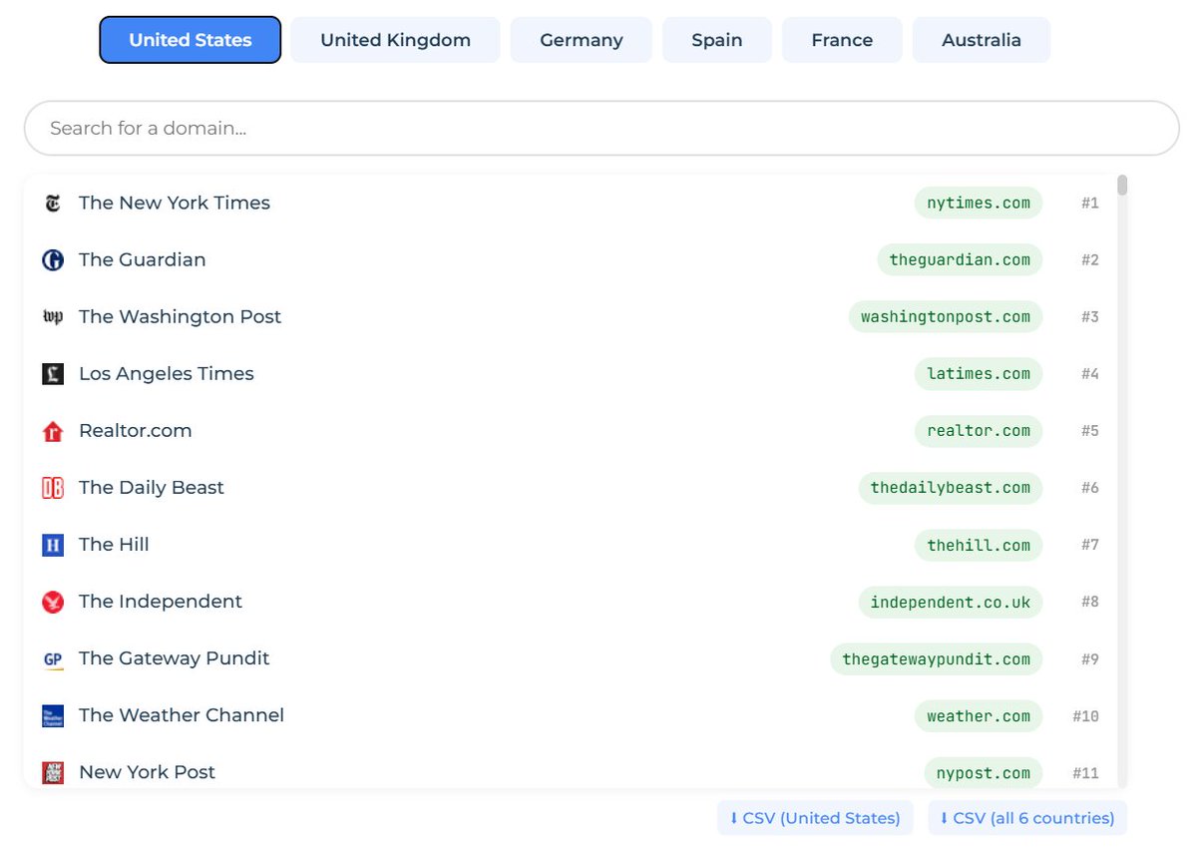Select The Independent name text
Viewport: 1197px width, 856px height.
pyautogui.click(x=161, y=601)
